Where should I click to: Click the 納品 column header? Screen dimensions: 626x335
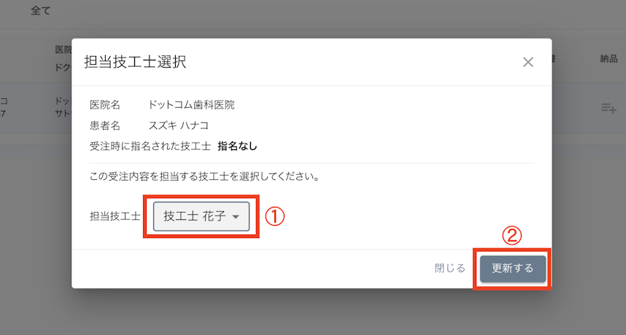608,59
